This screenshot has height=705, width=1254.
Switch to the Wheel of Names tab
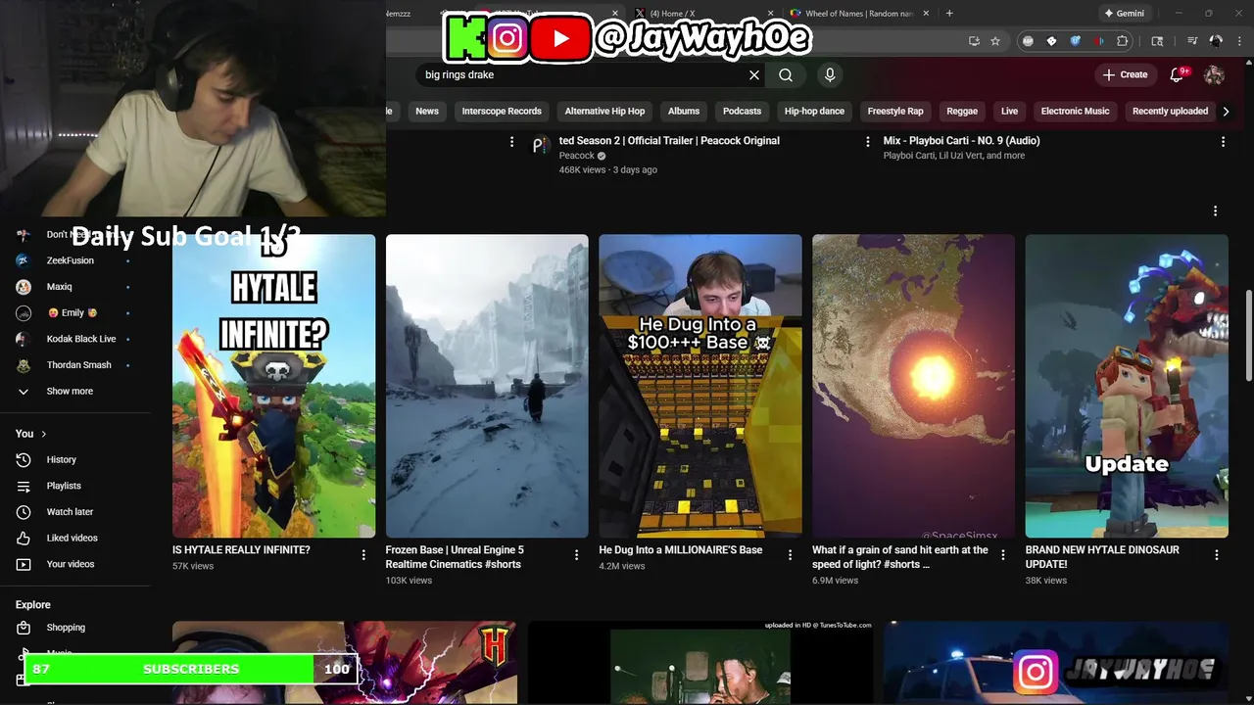coord(858,14)
